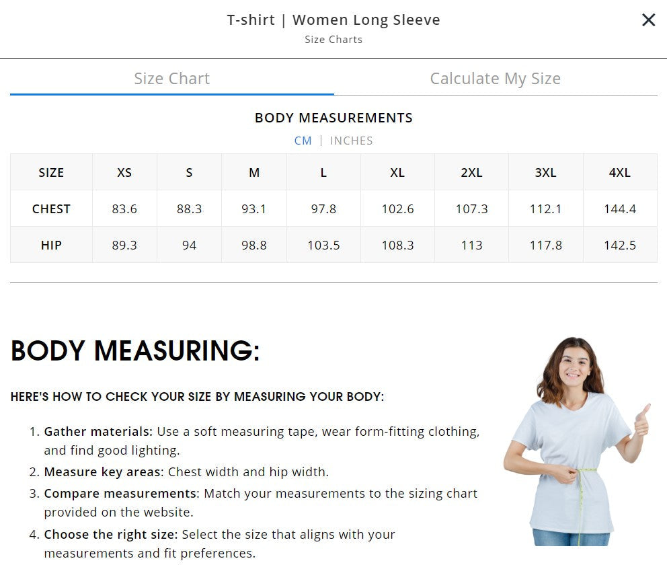Screen dimensions: 667x567
Task: Click hip value 89.3 for size XS
Action: [x=124, y=245]
